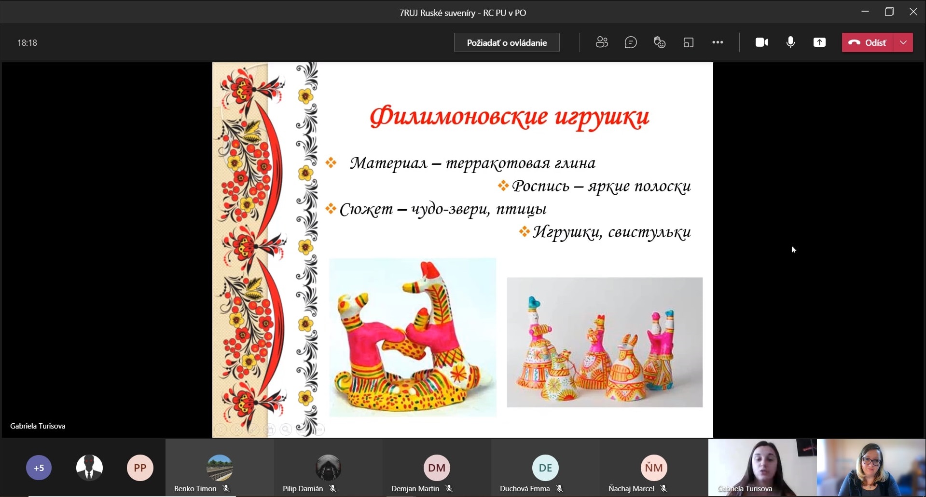Screen dimensions: 926x497
Task: Open the breakout rooms icon
Action: [x=689, y=42]
